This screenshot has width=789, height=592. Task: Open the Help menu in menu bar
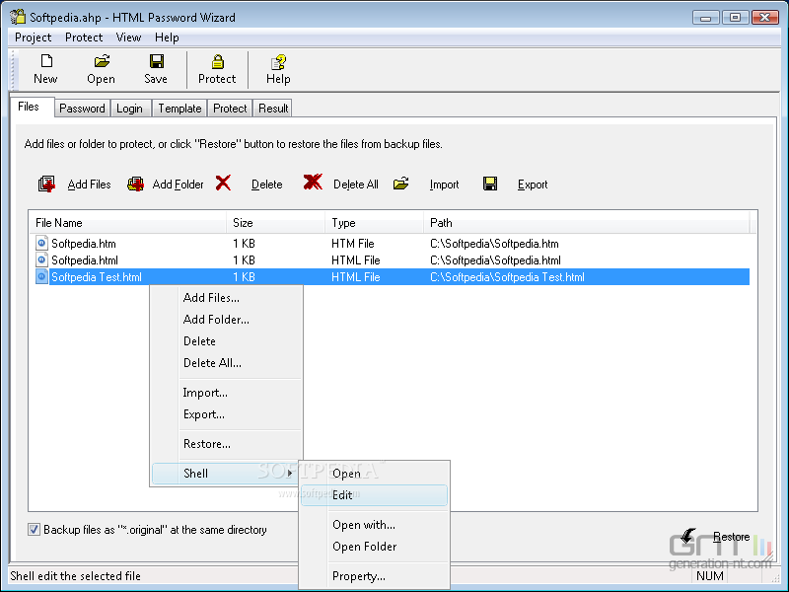tap(167, 37)
